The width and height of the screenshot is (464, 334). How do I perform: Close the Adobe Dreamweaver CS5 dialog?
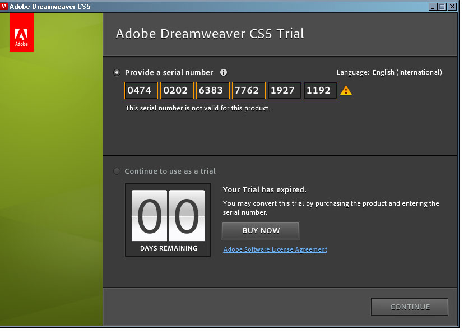click(452, 7)
